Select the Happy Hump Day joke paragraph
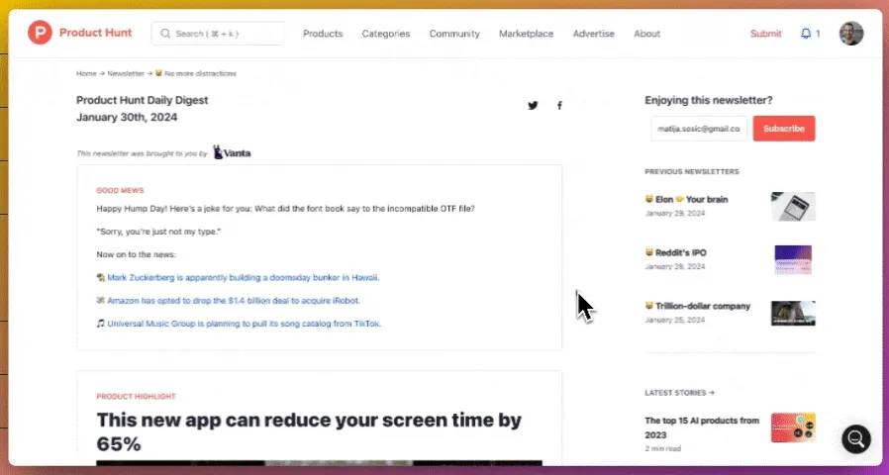 point(286,209)
